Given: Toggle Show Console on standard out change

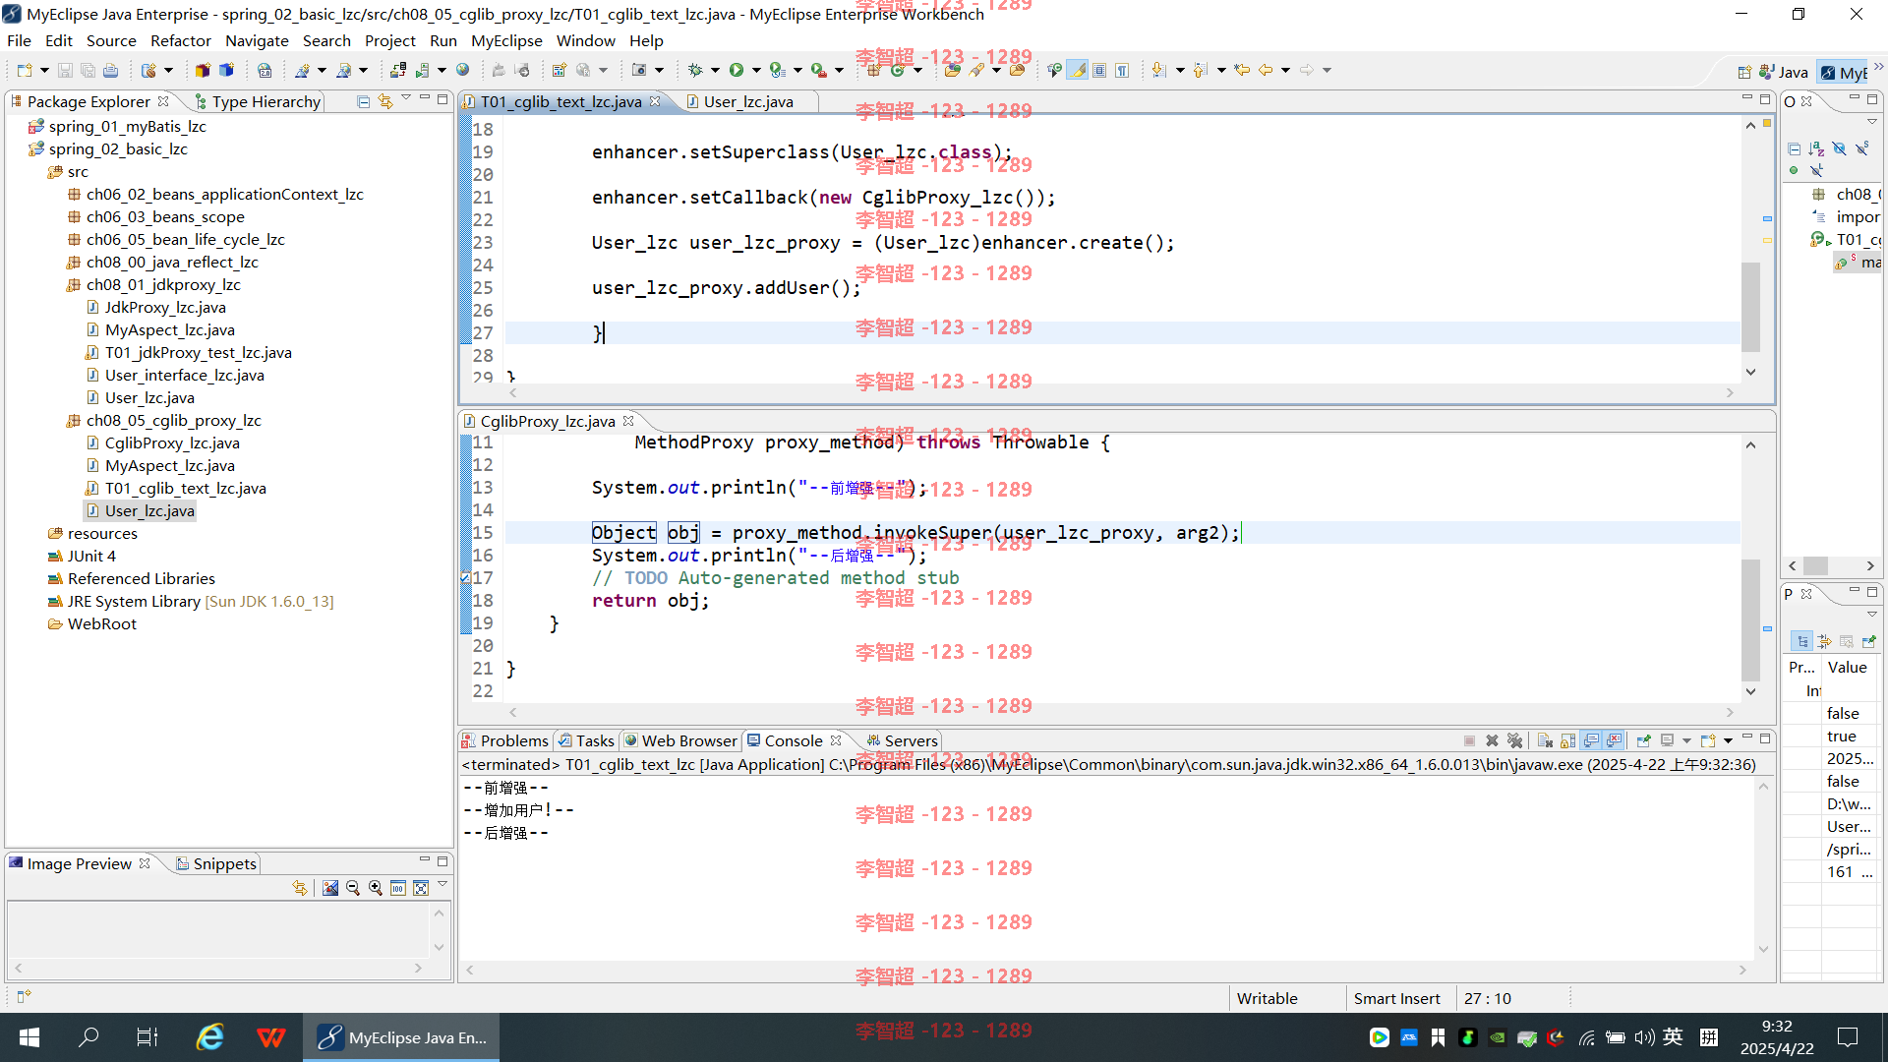Looking at the screenshot, I should click(1591, 740).
